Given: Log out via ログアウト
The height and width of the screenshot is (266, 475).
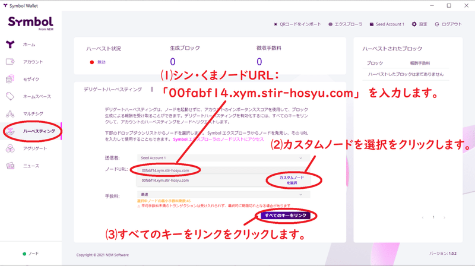Looking at the screenshot, I should [448, 24].
